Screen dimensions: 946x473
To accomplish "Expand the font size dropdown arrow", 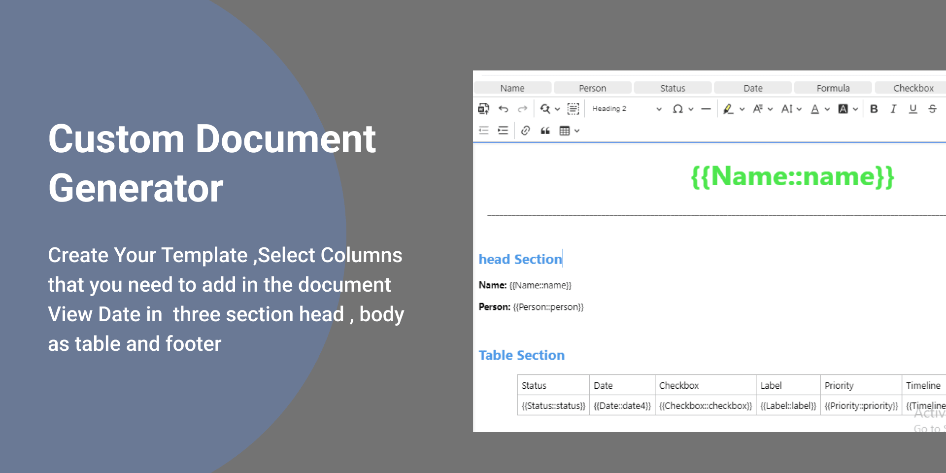I will [x=799, y=109].
